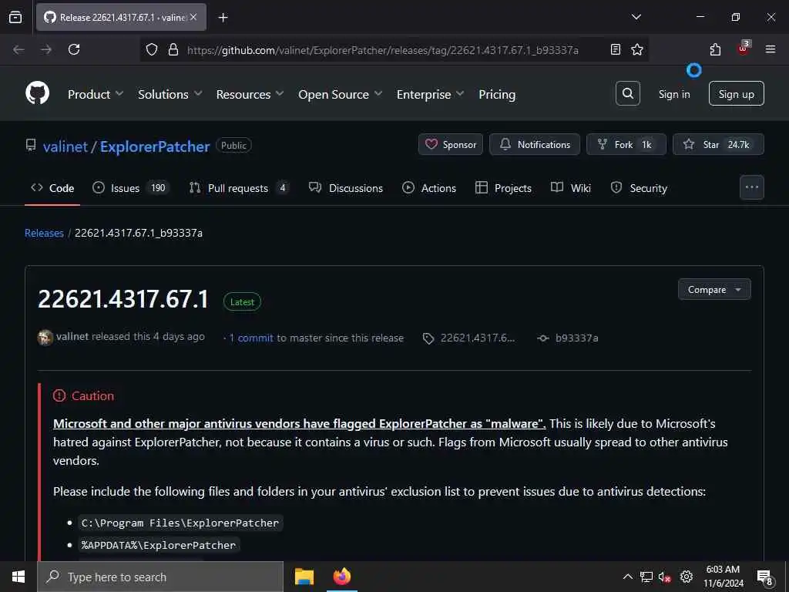789x592 pixels.
Task: Click Sign in link
Action: [x=674, y=94]
